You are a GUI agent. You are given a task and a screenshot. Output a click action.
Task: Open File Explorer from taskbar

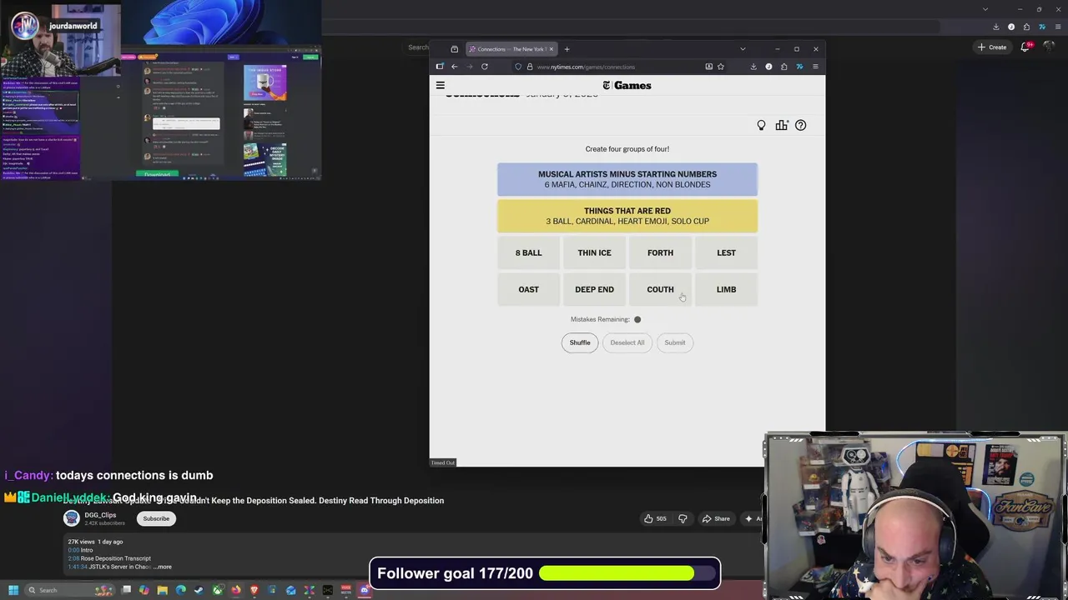point(163,590)
